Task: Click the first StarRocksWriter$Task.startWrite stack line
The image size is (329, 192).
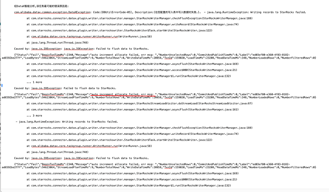Action: (119, 30)
